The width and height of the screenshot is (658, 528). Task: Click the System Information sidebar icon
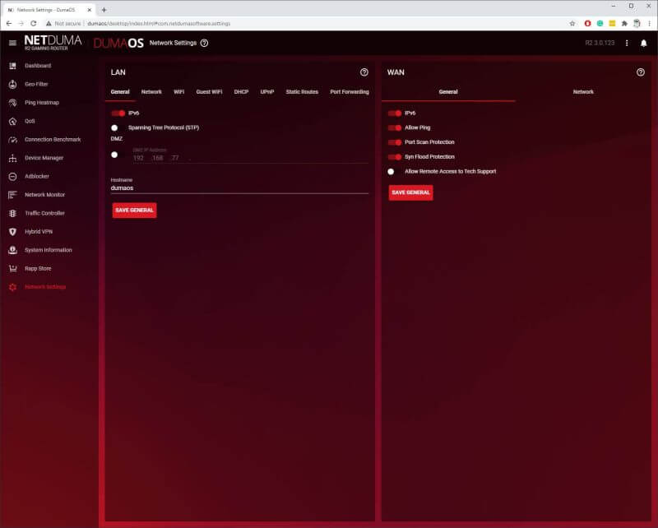[12, 250]
